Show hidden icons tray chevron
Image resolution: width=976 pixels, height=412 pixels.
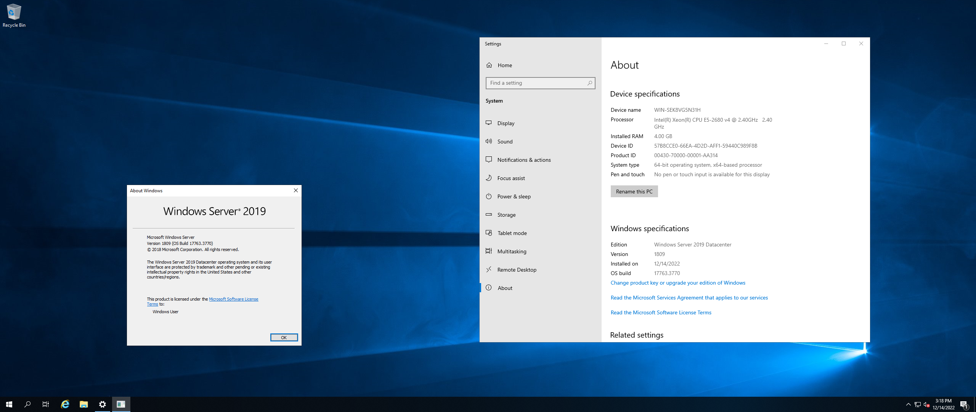pyautogui.click(x=908, y=404)
